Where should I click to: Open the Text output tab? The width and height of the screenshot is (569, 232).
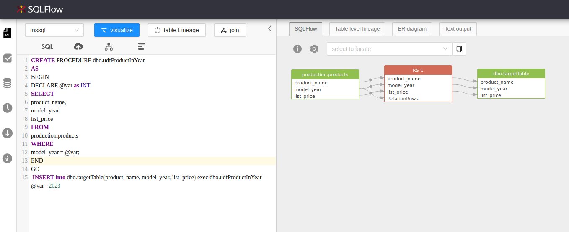458,29
